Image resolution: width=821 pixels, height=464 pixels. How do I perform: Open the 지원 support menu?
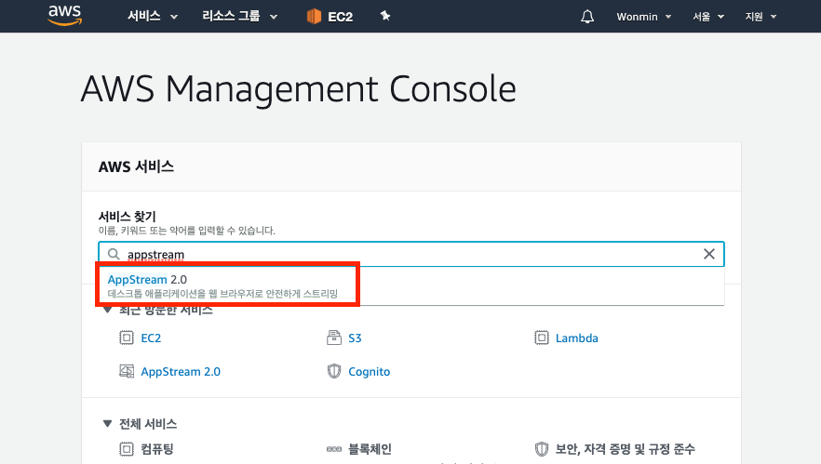click(x=760, y=17)
